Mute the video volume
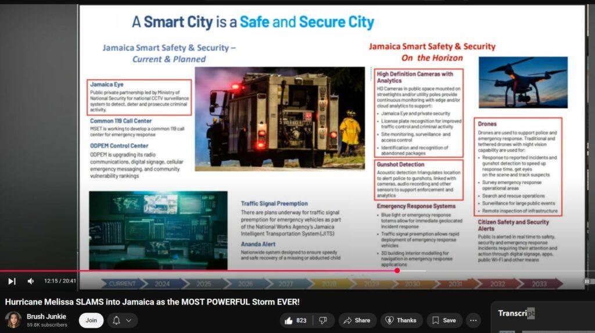Screen dimensions: 595x333 [31, 281]
